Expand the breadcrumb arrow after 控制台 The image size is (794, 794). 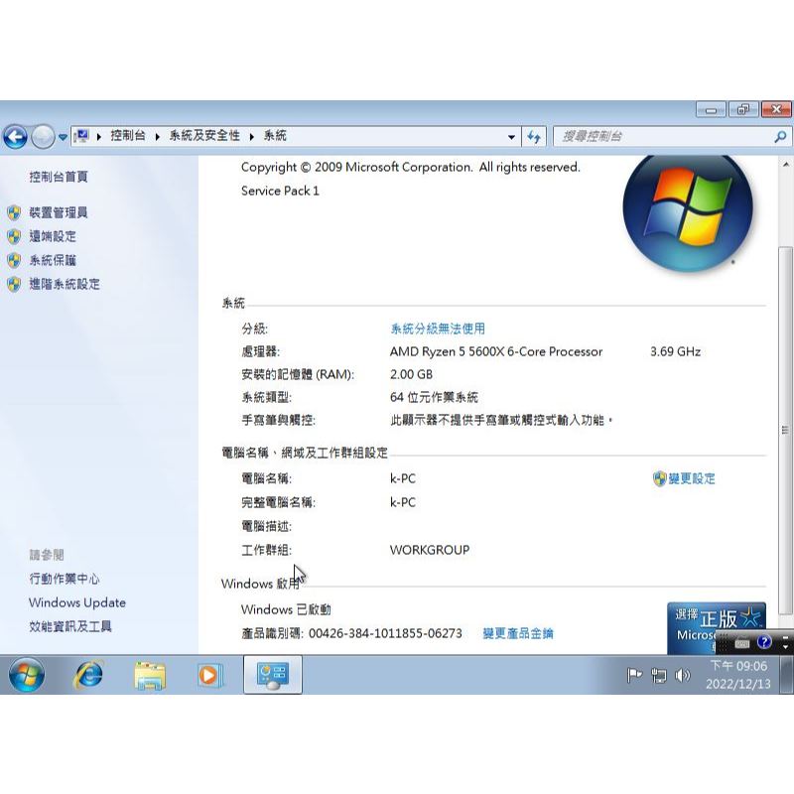(158, 136)
